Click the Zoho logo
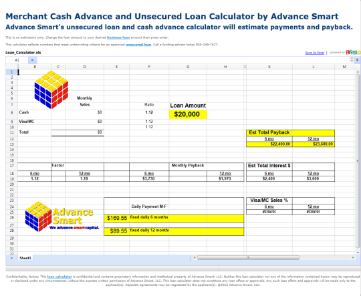361x296 pixels. (x=353, y=53)
